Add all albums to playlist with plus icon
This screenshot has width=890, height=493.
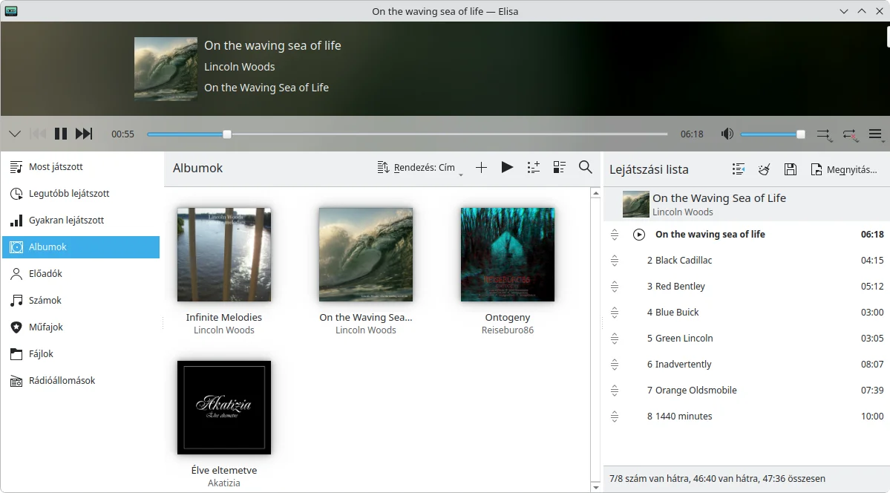point(481,168)
